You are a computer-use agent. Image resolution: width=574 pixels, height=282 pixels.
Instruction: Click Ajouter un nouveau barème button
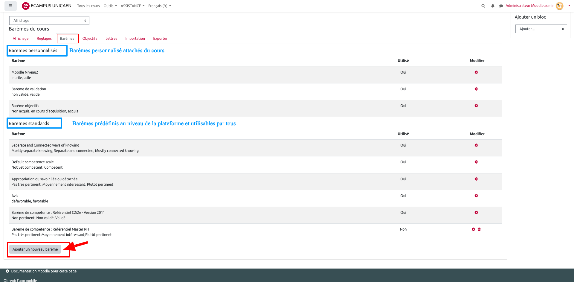(x=35, y=249)
